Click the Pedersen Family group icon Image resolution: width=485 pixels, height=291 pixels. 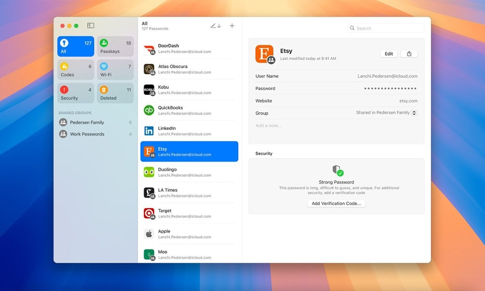tap(63, 122)
